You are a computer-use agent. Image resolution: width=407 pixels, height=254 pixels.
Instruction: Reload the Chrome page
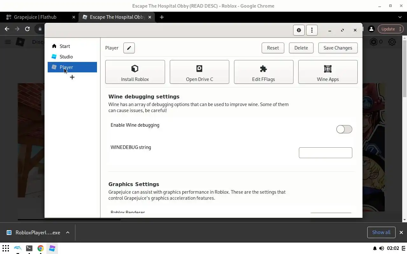27,29
